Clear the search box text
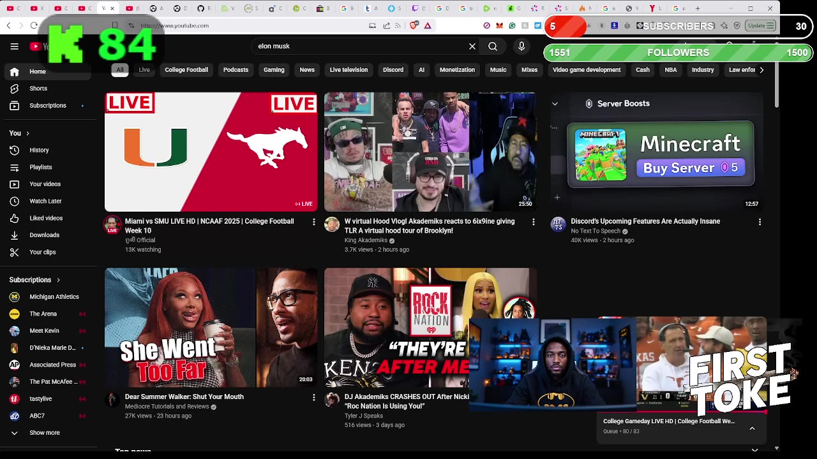 (x=472, y=46)
